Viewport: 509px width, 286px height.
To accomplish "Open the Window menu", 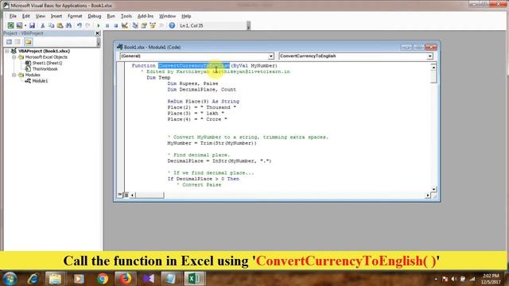I will tap(167, 16).
